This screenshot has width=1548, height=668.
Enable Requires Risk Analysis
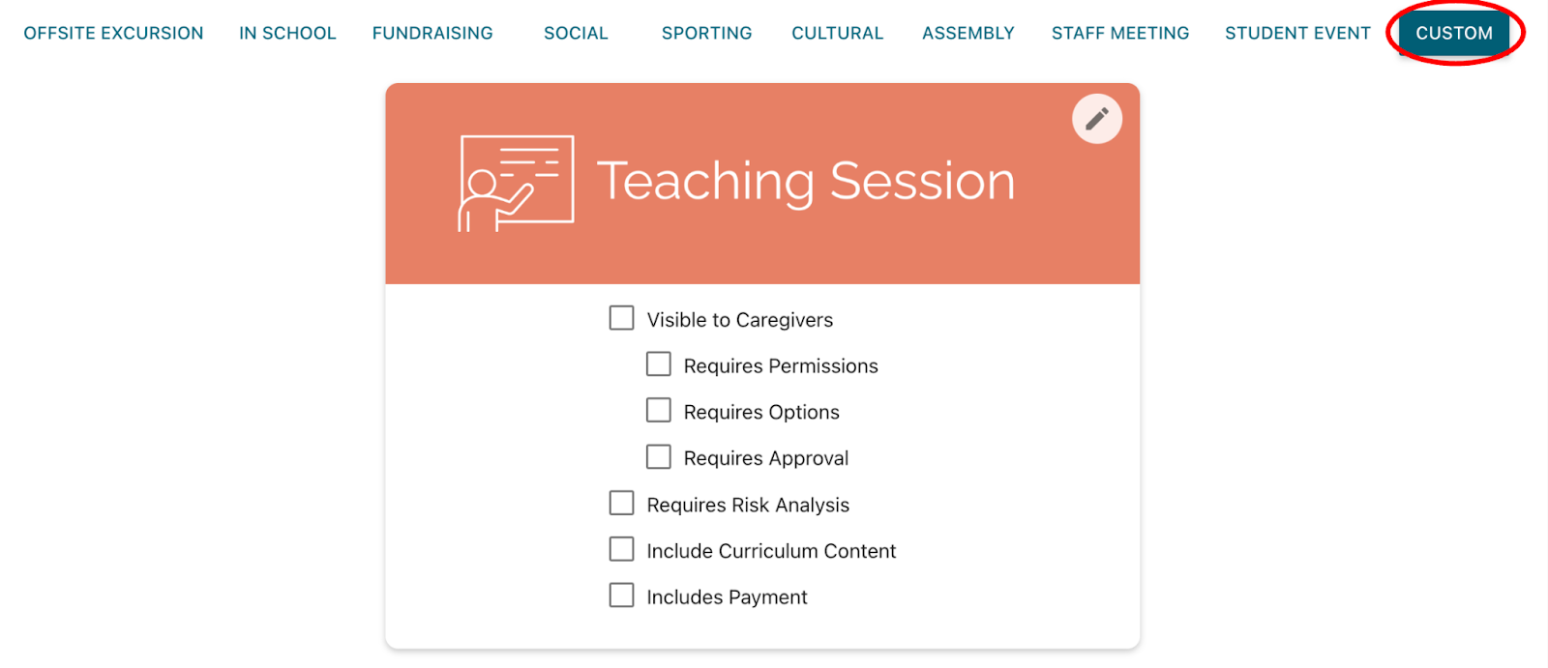click(621, 504)
